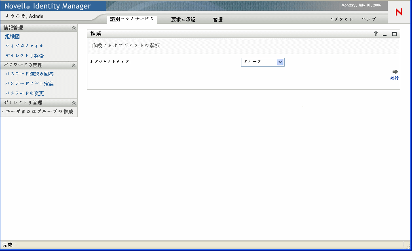Minimize the 作成 portlet icon
Screen dimensions: 412x251
(x=385, y=34)
